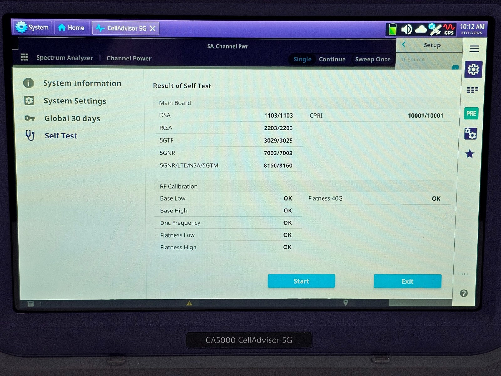Select the CPRI value 10001/10001

click(426, 116)
